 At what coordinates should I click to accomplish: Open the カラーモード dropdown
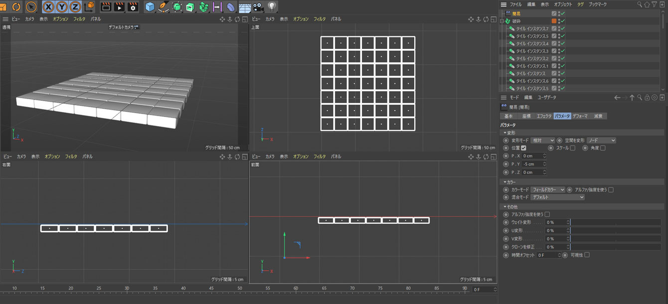point(547,190)
